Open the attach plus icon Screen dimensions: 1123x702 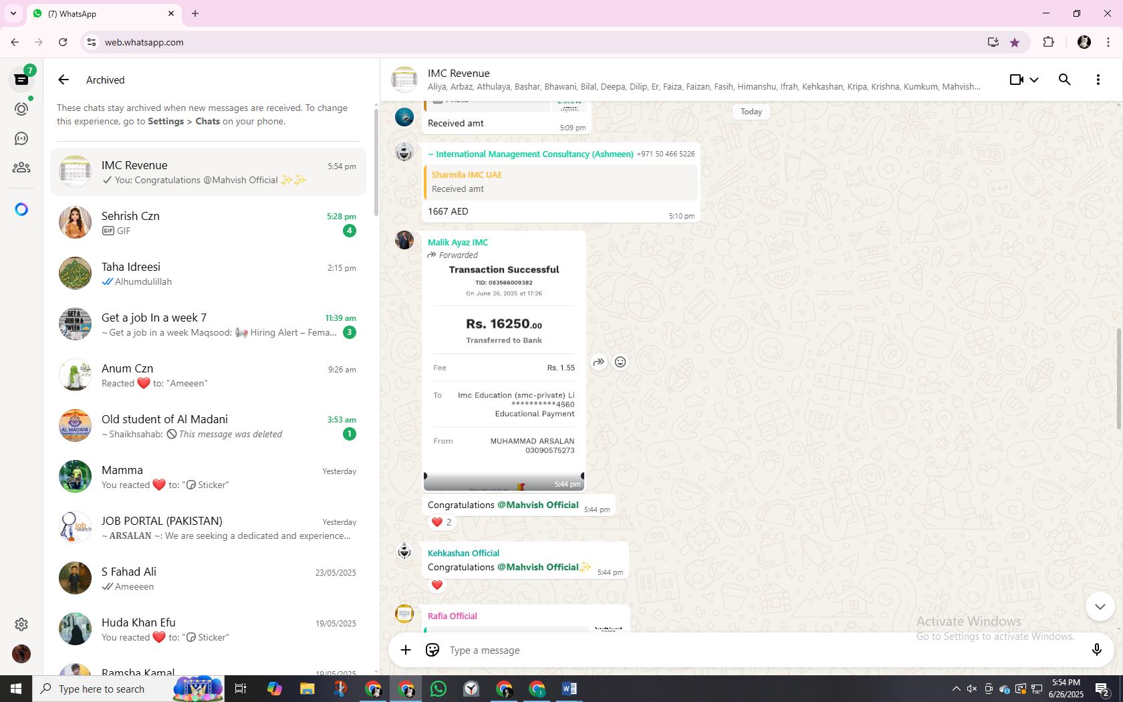pos(406,650)
